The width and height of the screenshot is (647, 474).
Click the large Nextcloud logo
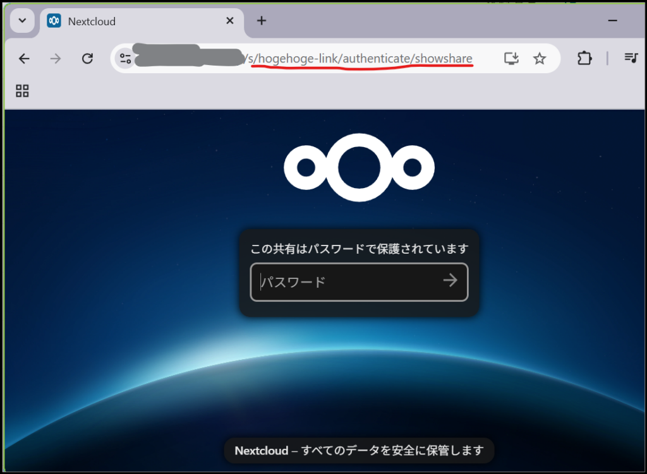coord(359,168)
